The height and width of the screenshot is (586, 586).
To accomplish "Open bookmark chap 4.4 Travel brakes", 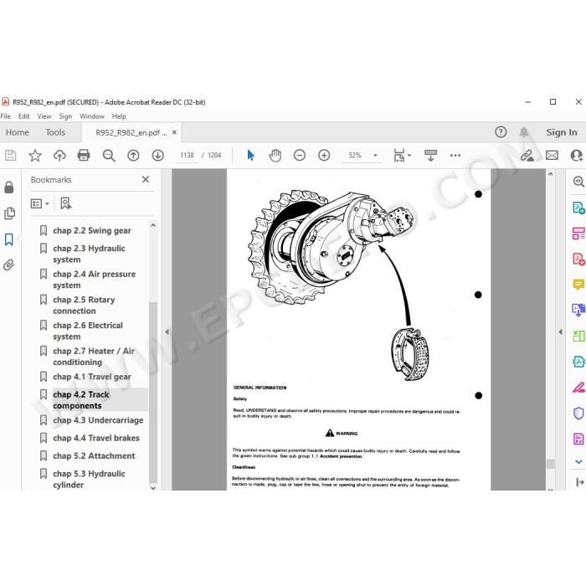I will coord(96,438).
